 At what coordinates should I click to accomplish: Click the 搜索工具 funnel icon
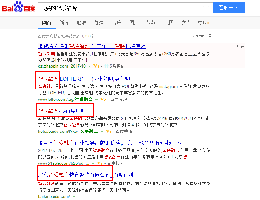click(194, 36)
